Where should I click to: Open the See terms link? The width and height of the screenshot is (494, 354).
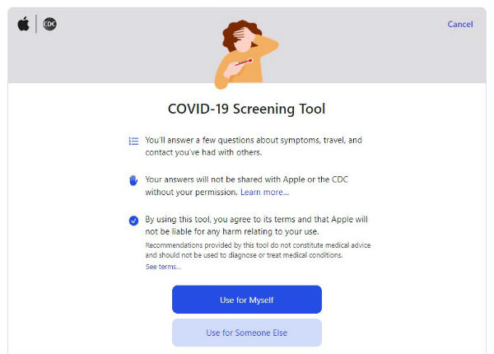pyautogui.click(x=163, y=267)
